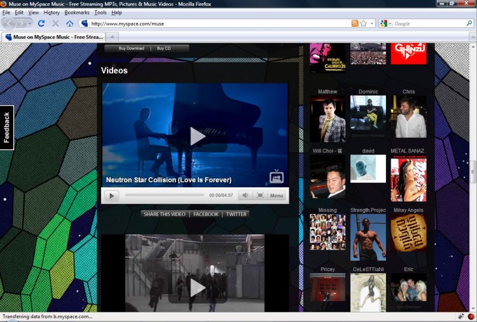Click the MySpace site icon in address bar
Screen dimensions: 477x322
85,23
